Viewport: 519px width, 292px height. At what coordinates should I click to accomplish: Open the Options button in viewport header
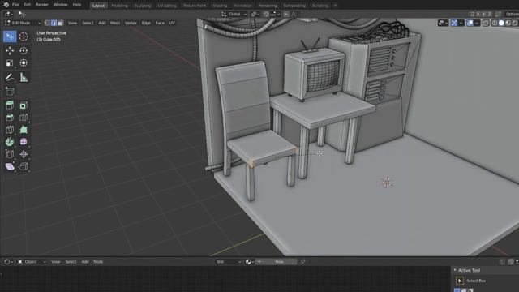512,14
